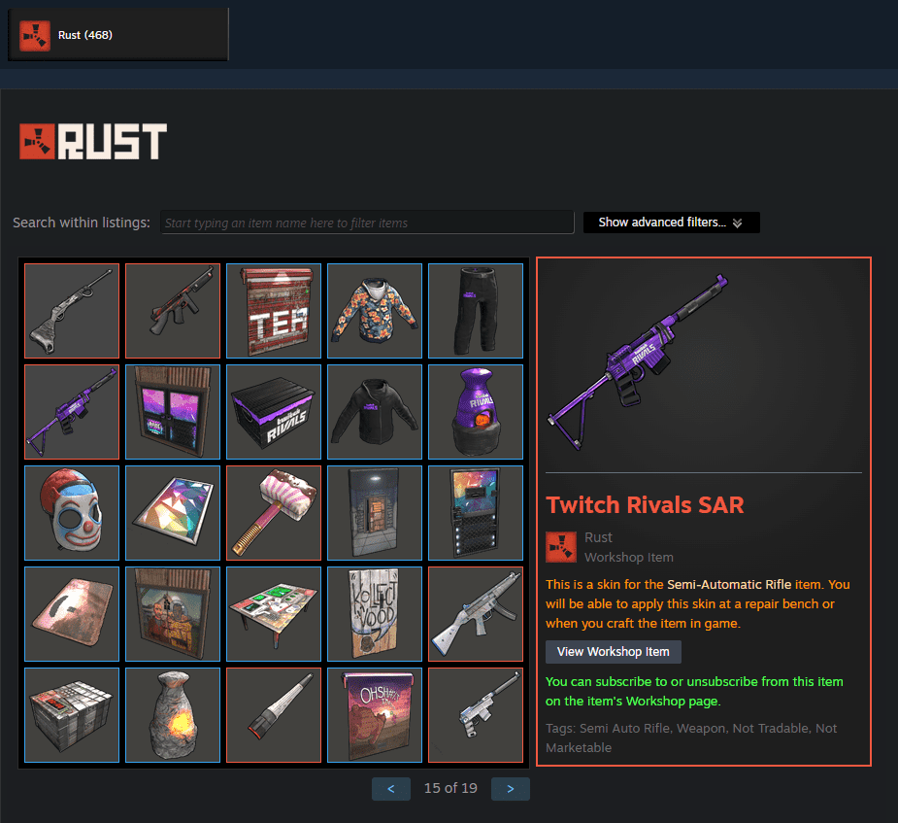The image size is (898, 823).
Task: Select the colorful geometric rug item
Action: click(173, 513)
